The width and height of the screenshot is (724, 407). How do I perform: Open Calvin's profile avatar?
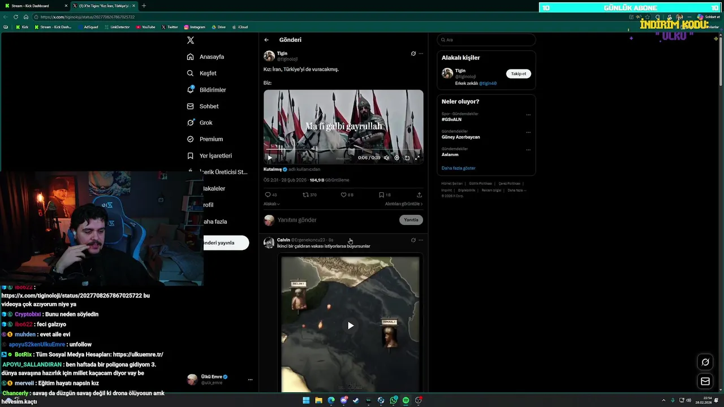coord(269,243)
